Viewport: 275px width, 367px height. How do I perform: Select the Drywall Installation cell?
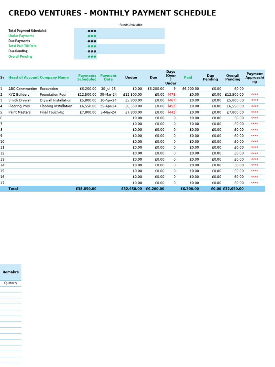pos(56,100)
